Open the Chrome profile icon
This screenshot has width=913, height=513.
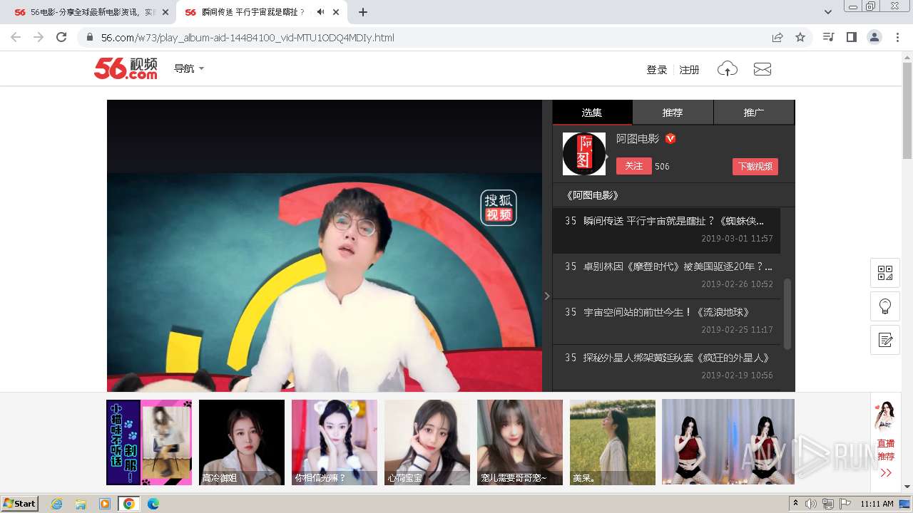click(874, 37)
